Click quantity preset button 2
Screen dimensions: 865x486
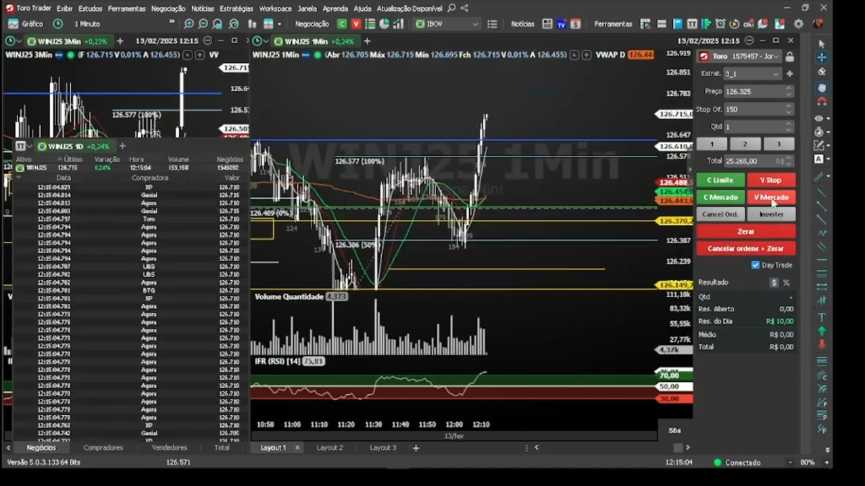tap(745, 144)
